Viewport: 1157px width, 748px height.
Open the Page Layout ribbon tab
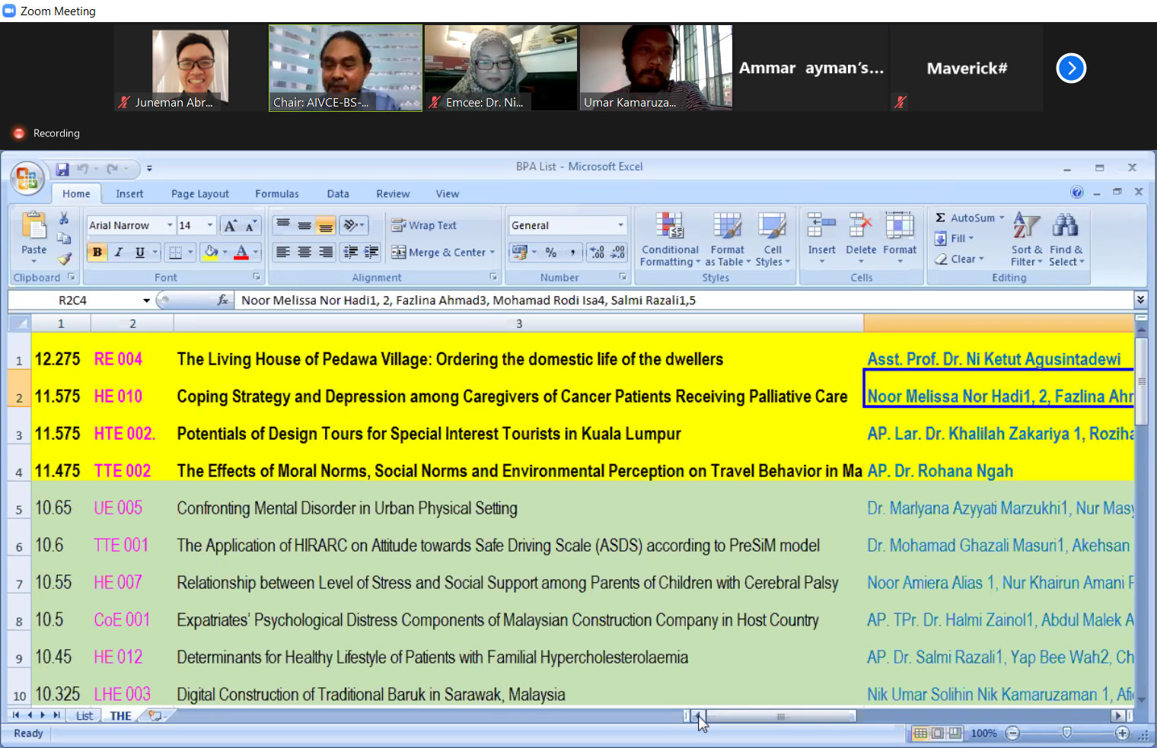pyautogui.click(x=199, y=193)
